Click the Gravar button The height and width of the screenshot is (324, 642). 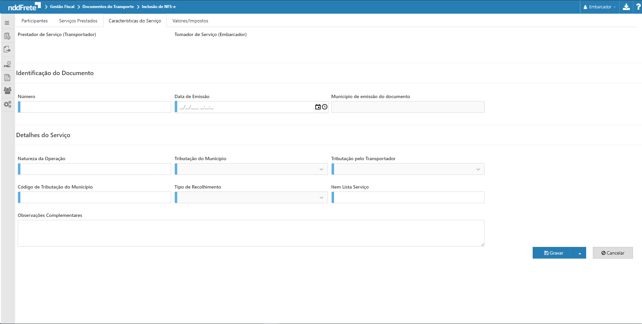(x=553, y=253)
